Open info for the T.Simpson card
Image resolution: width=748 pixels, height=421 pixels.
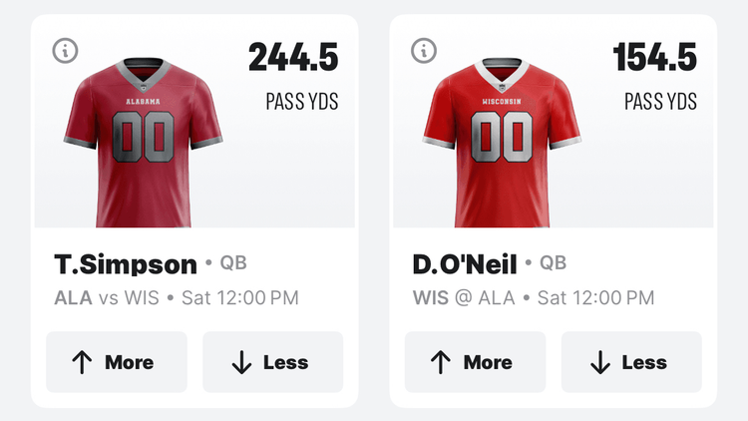point(65,51)
